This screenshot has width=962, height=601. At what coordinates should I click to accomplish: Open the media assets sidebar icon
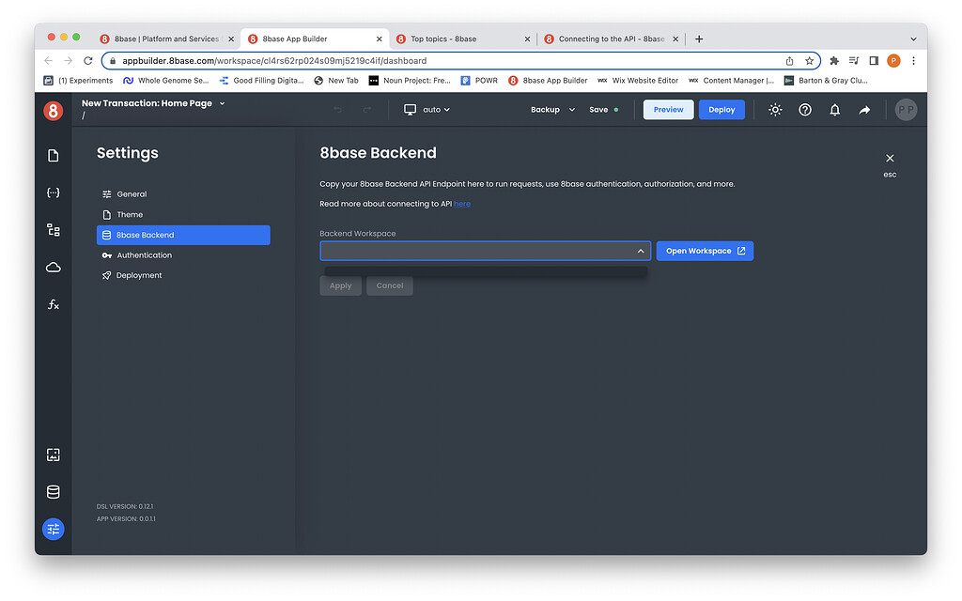click(53, 455)
